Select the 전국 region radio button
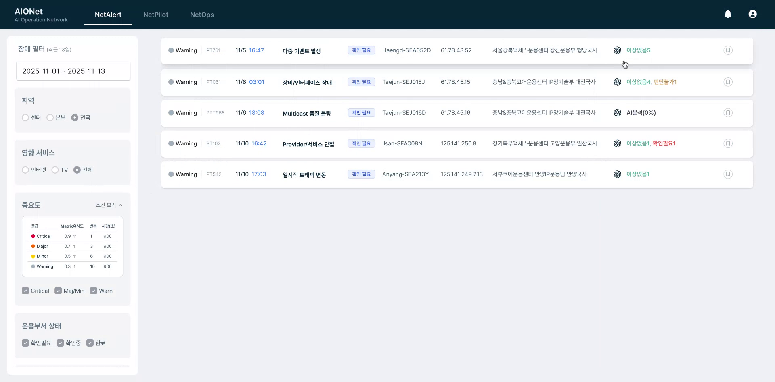The height and width of the screenshot is (382, 775). point(75,117)
